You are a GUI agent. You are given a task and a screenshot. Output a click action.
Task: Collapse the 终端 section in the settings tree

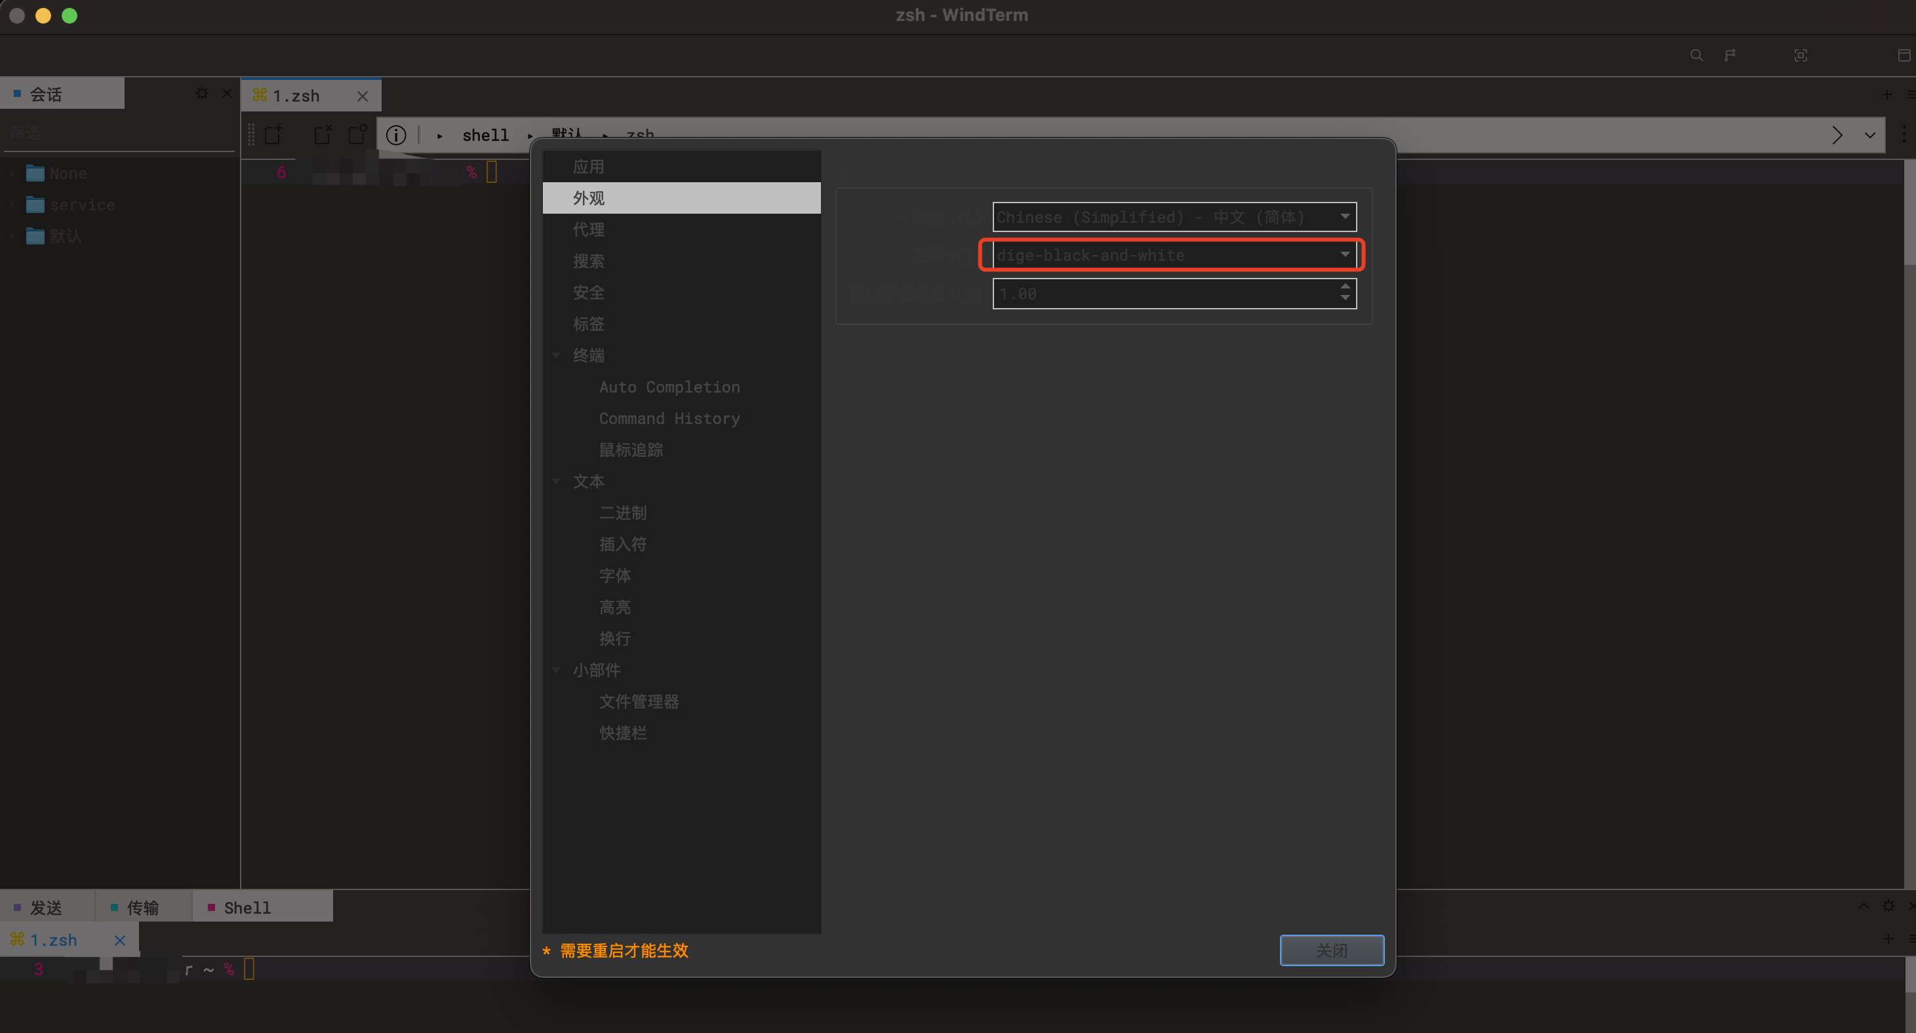[557, 355]
